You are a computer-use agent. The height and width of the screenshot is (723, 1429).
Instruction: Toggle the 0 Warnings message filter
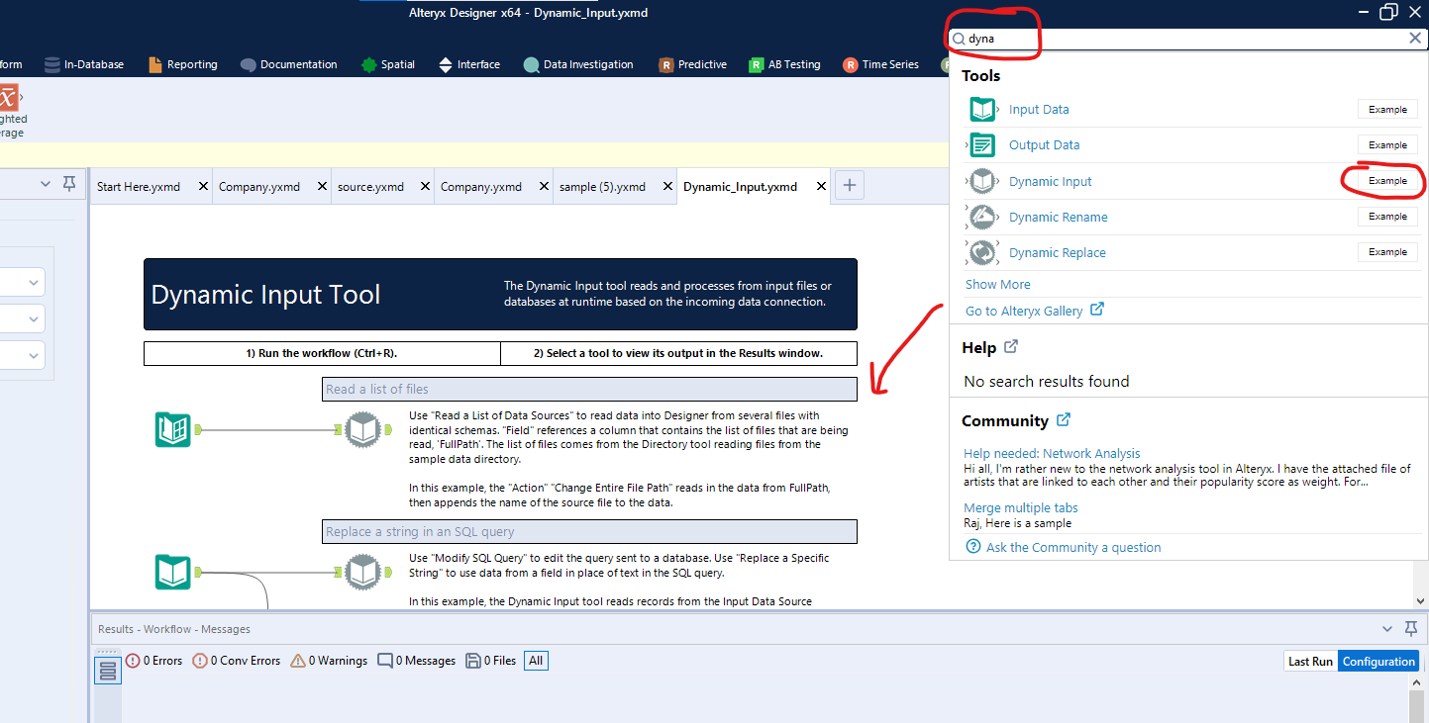(x=328, y=660)
